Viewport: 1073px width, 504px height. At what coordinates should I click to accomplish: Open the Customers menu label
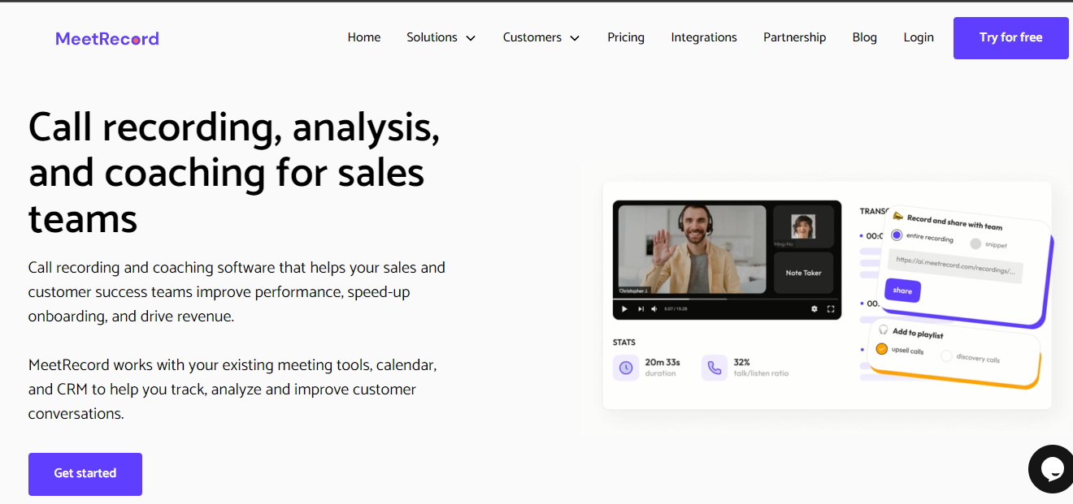[532, 37]
